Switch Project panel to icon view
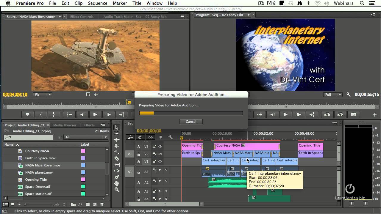The image size is (381, 214). point(13,204)
